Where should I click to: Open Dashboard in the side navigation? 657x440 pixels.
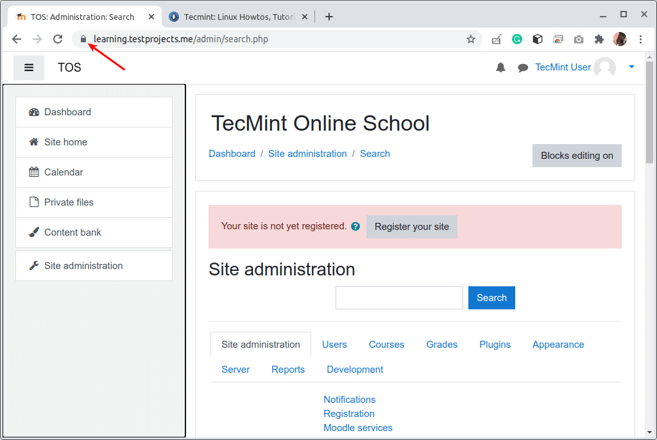click(94, 112)
